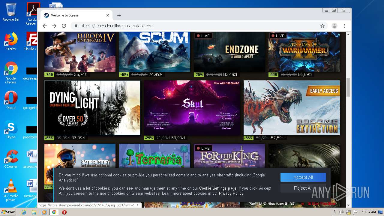This screenshot has width=384, height=216.
Task: Click the tray volume speaker icon
Action: point(341,212)
